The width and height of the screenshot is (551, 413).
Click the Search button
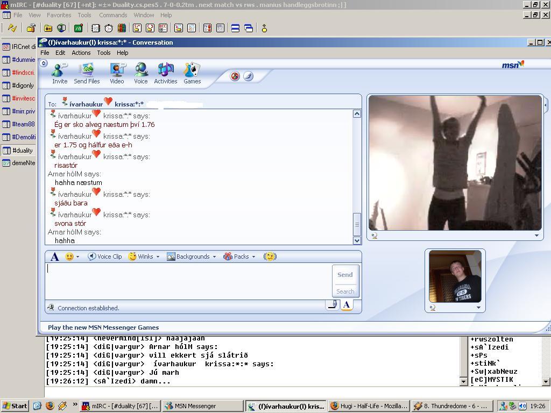pyautogui.click(x=345, y=291)
